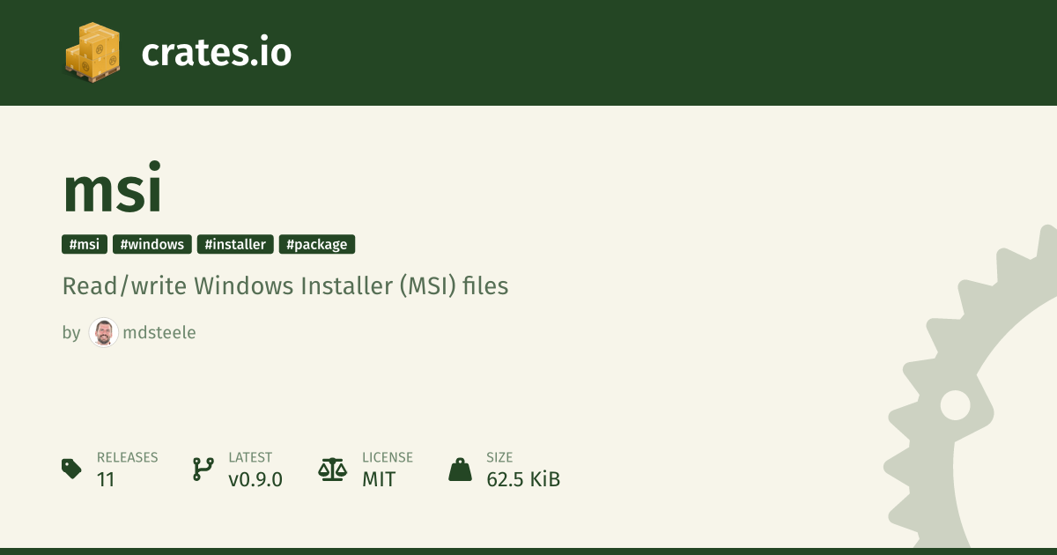
Task: Select the large msi crate name heading
Action: [x=112, y=190]
